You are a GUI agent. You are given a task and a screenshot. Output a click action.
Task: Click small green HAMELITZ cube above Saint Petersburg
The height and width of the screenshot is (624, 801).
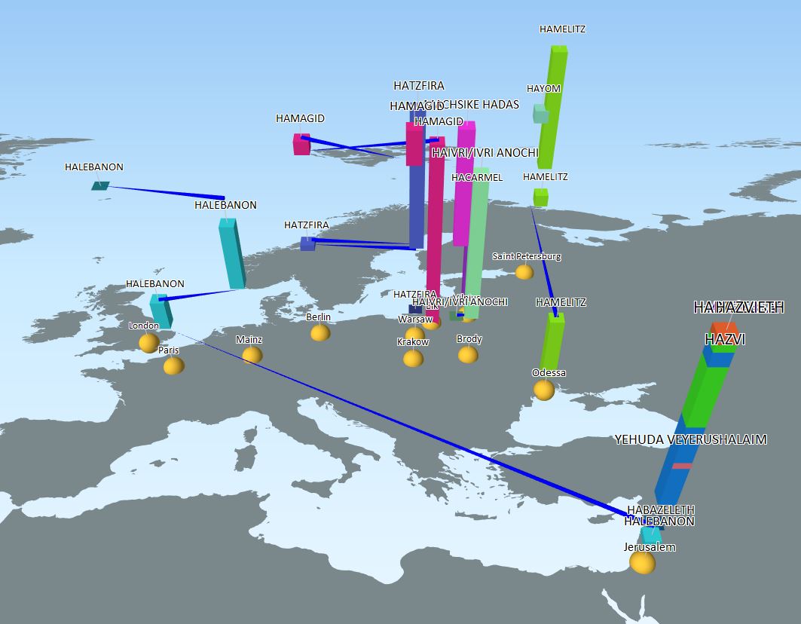click(540, 197)
